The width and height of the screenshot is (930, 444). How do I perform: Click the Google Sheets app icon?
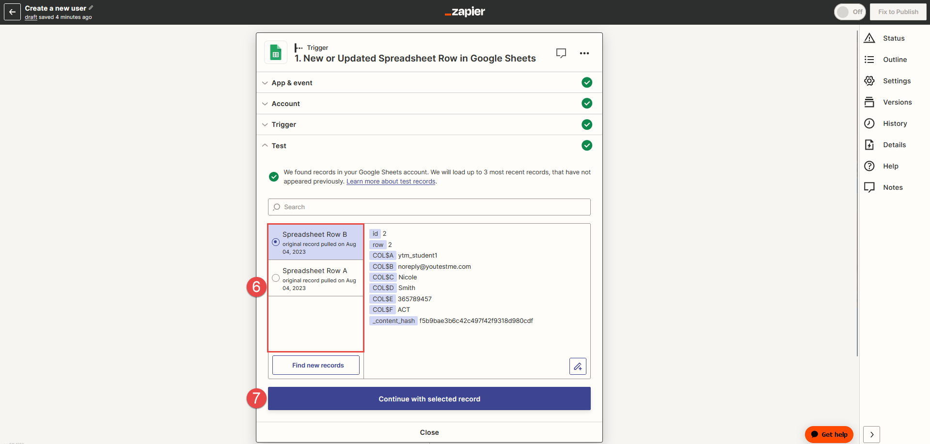point(276,52)
